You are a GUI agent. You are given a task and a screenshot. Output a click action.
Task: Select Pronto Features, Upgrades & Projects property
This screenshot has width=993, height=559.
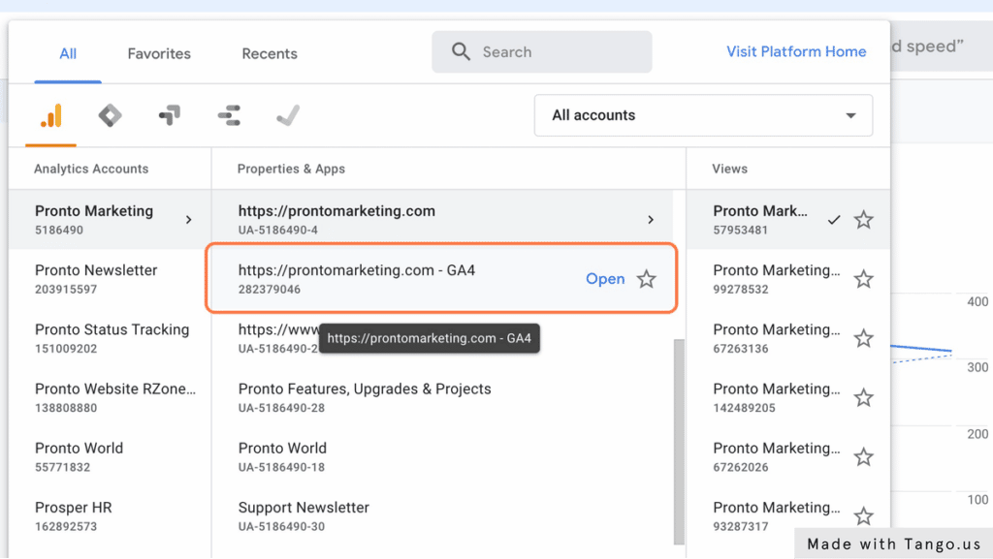(442, 398)
